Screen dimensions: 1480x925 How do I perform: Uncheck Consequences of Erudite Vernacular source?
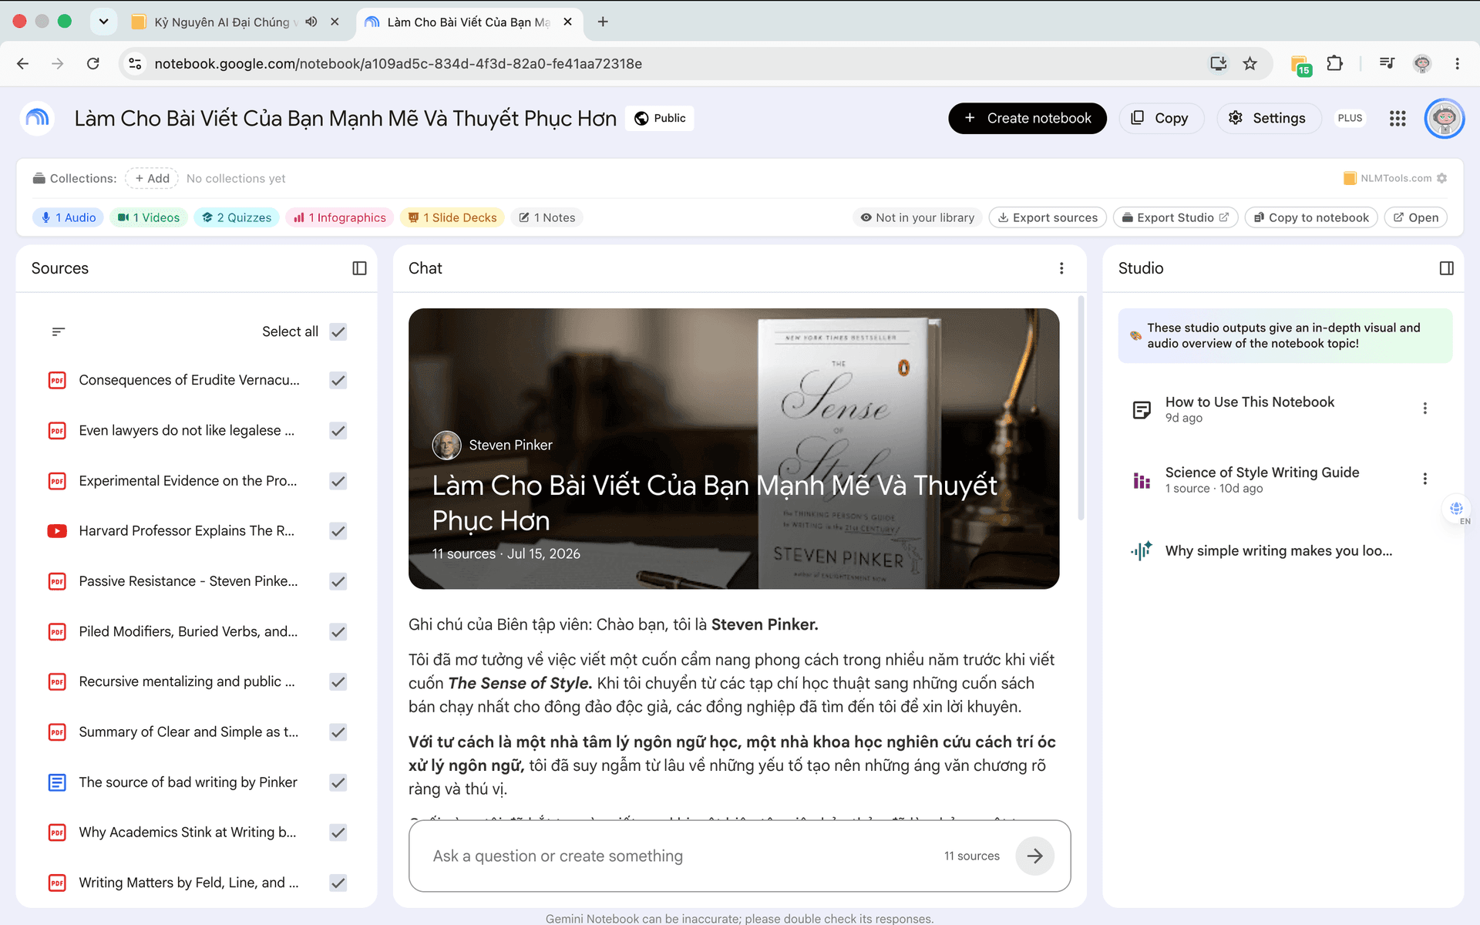(x=338, y=380)
